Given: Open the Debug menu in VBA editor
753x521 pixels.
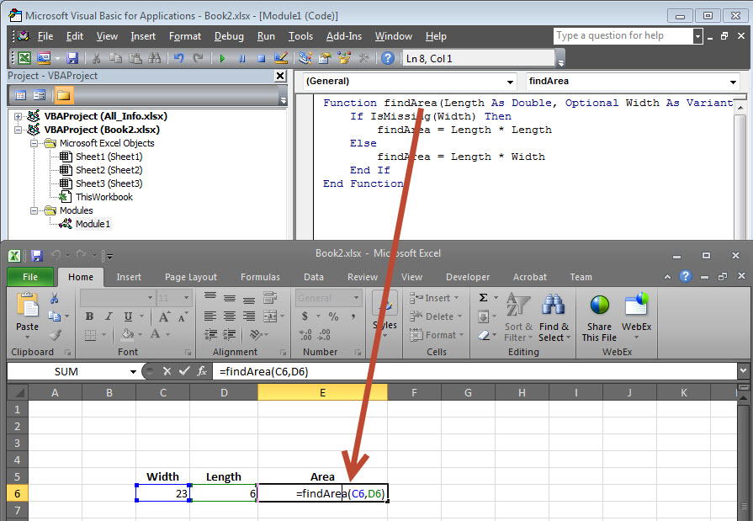Looking at the screenshot, I should [x=229, y=36].
